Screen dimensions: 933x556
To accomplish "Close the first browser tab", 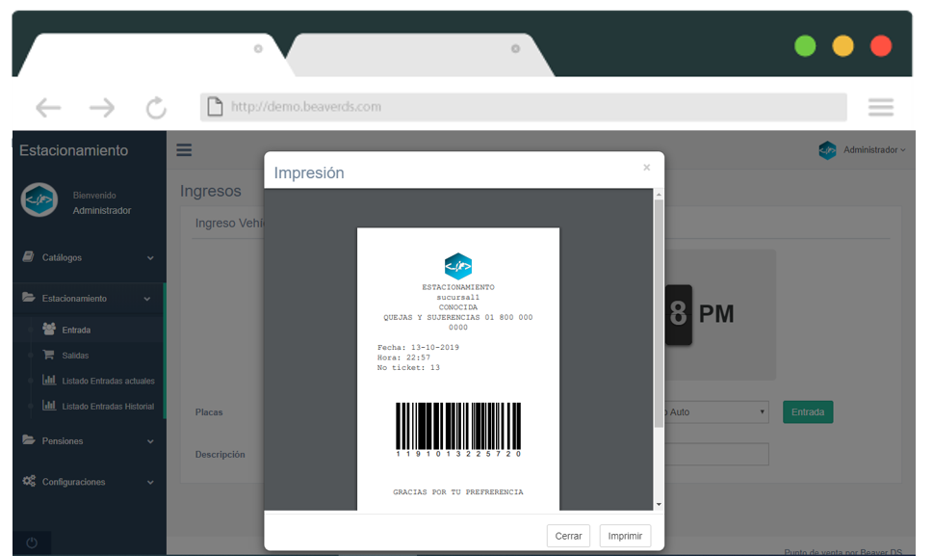I will pyautogui.click(x=258, y=49).
